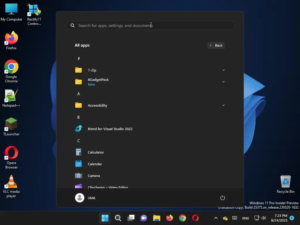Select the Notepad++ desktop shortcut
The image size is (300, 225).
pyautogui.click(x=11, y=98)
